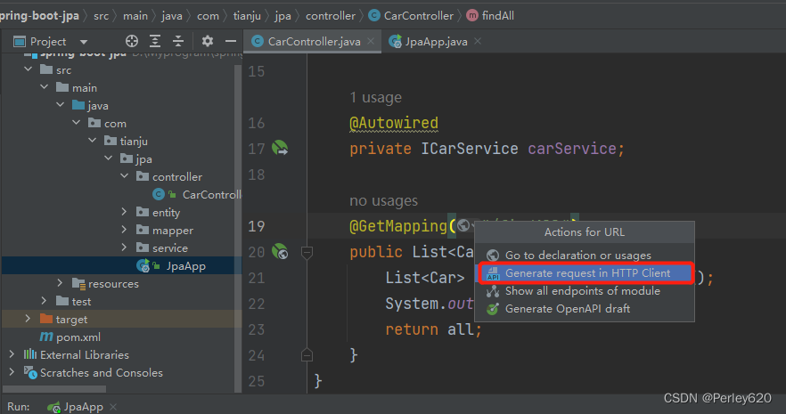Click the Expand All icon in Project panel
Image resolution: width=786 pixels, height=414 pixels.
coord(155,41)
